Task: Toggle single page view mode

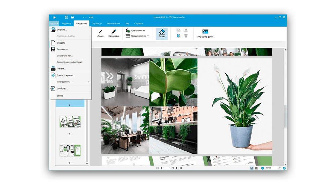Action: click(x=252, y=168)
